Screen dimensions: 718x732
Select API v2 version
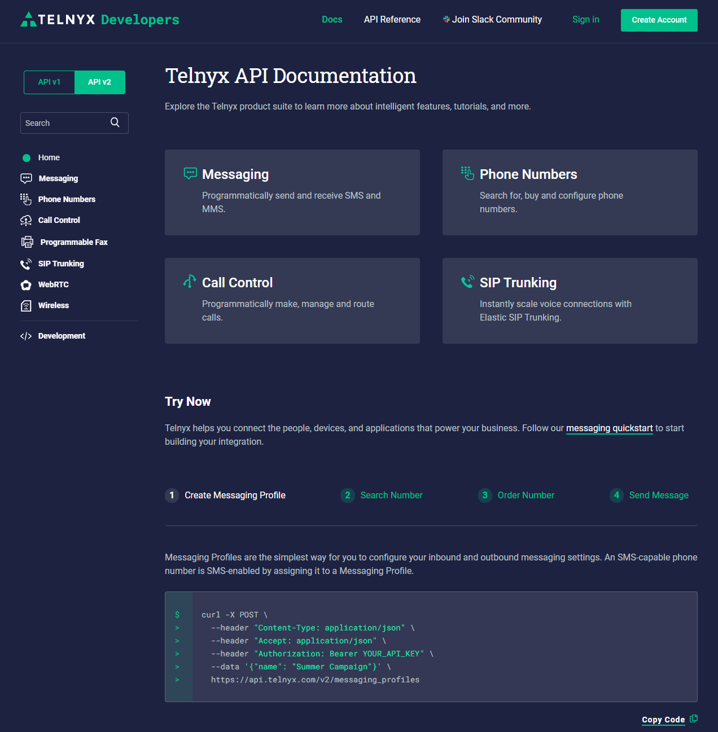(x=99, y=82)
